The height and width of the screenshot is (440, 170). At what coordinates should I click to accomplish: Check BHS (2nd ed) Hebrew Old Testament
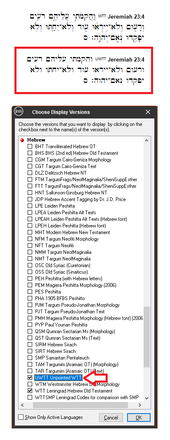[30, 153]
